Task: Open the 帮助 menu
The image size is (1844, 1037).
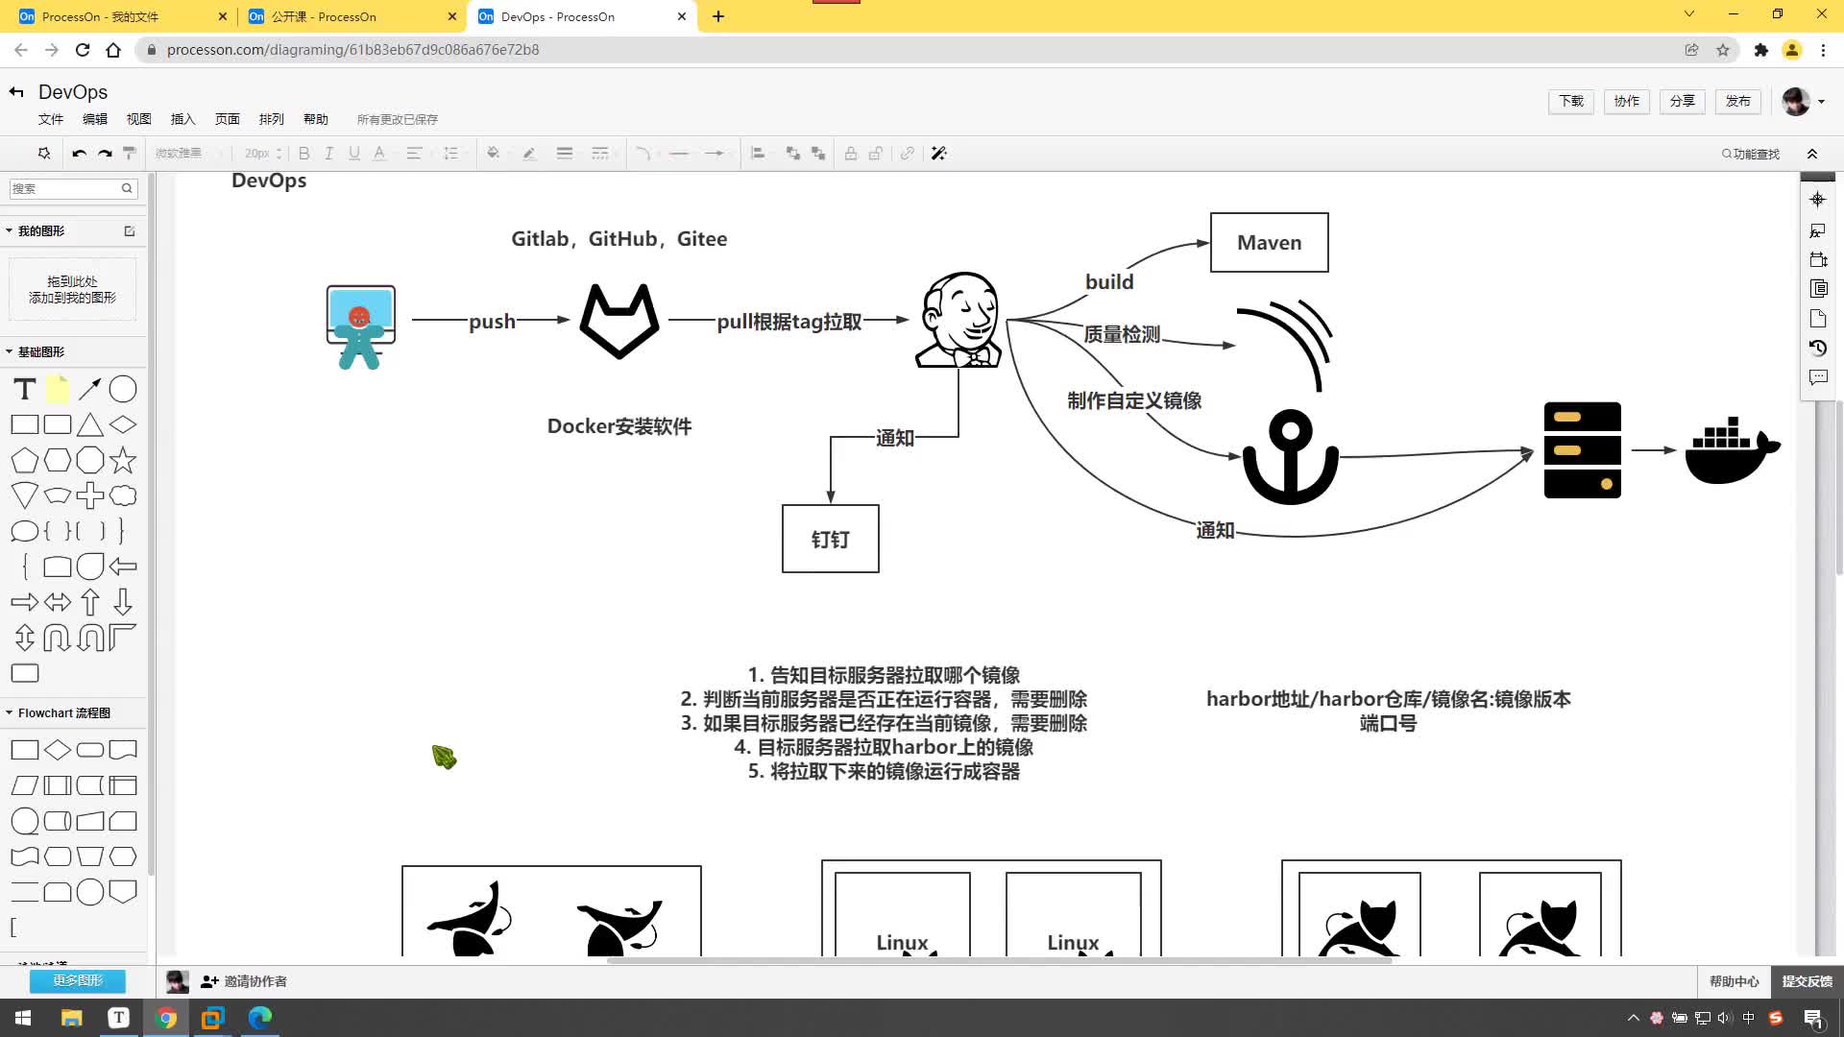Action: pyautogui.click(x=316, y=119)
